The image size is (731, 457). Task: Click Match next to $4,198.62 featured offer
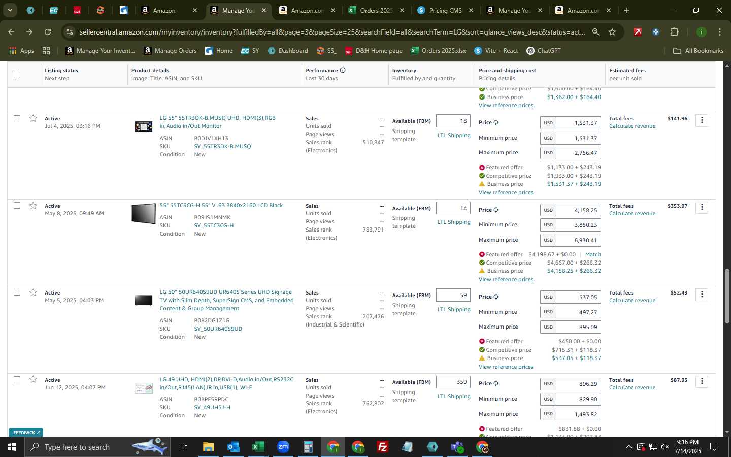pos(593,254)
